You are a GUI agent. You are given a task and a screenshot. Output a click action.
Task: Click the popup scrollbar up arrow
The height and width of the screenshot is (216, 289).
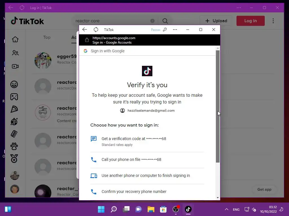click(218, 48)
